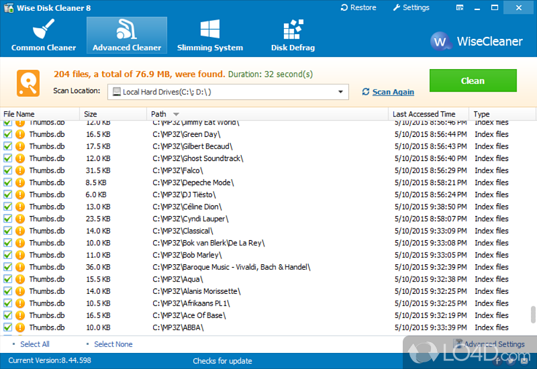Toggle checkbox for the ABBA Thumbs.db row
This screenshot has height=369, width=537.
point(8,327)
